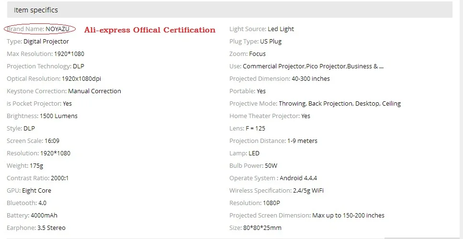463x239 pixels.
Task: Select the circled Brand Name NOYAZU entry
Action: (x=40, y=29)
